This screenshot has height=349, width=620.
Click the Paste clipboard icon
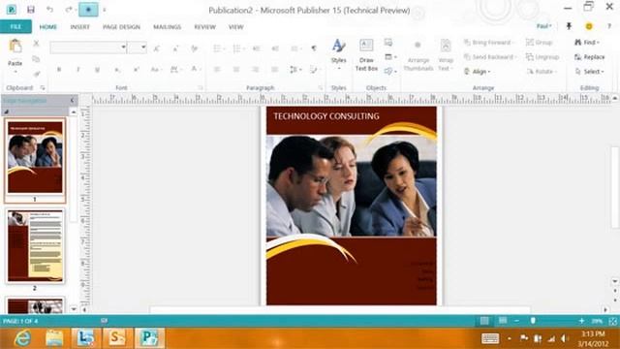(15, 47)
